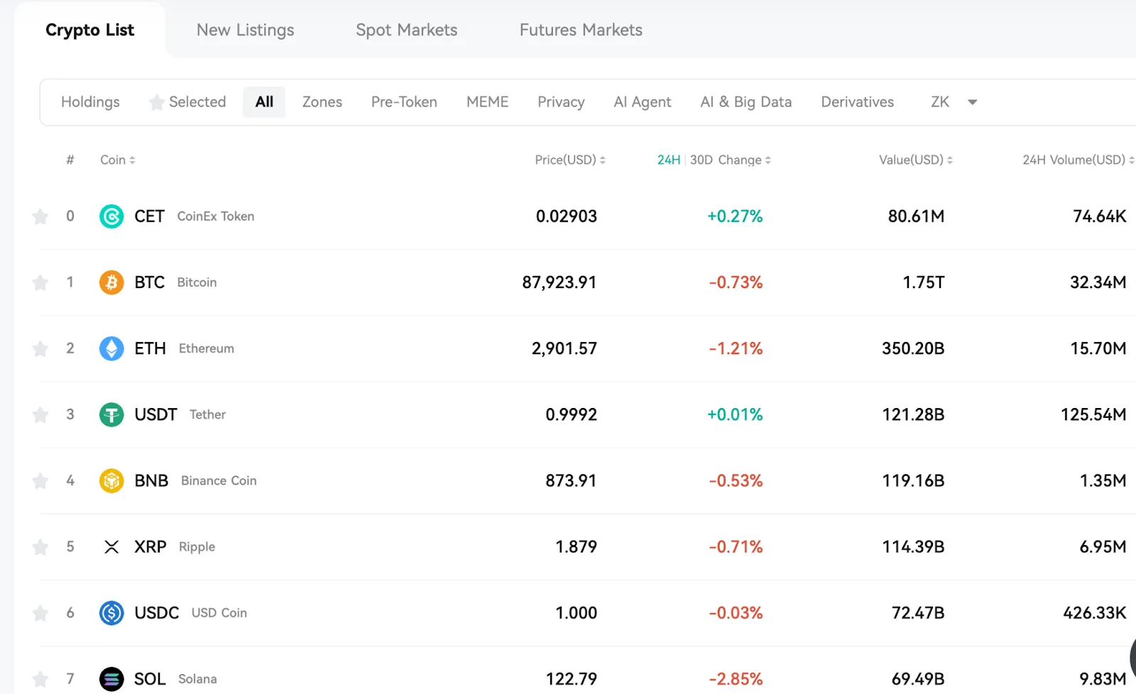This screenshot has height=694, width=1136.
Task: Favorite BTC with its star toggle
Action: pyautogui.click(x=40, y=282)
